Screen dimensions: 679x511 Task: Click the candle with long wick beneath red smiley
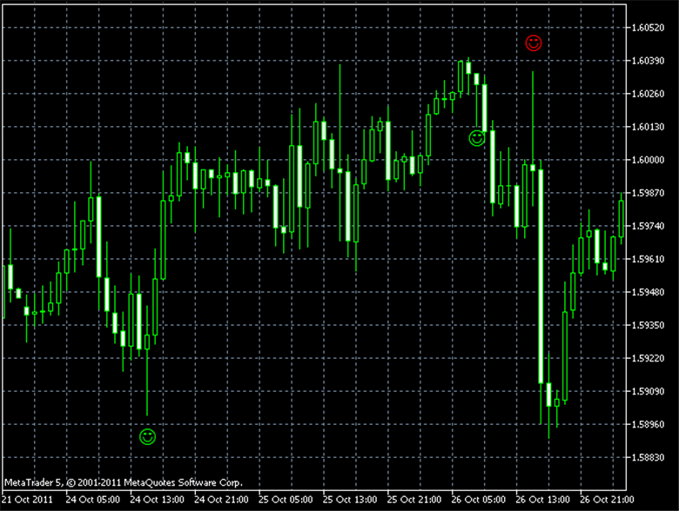(x=533, y=168)
